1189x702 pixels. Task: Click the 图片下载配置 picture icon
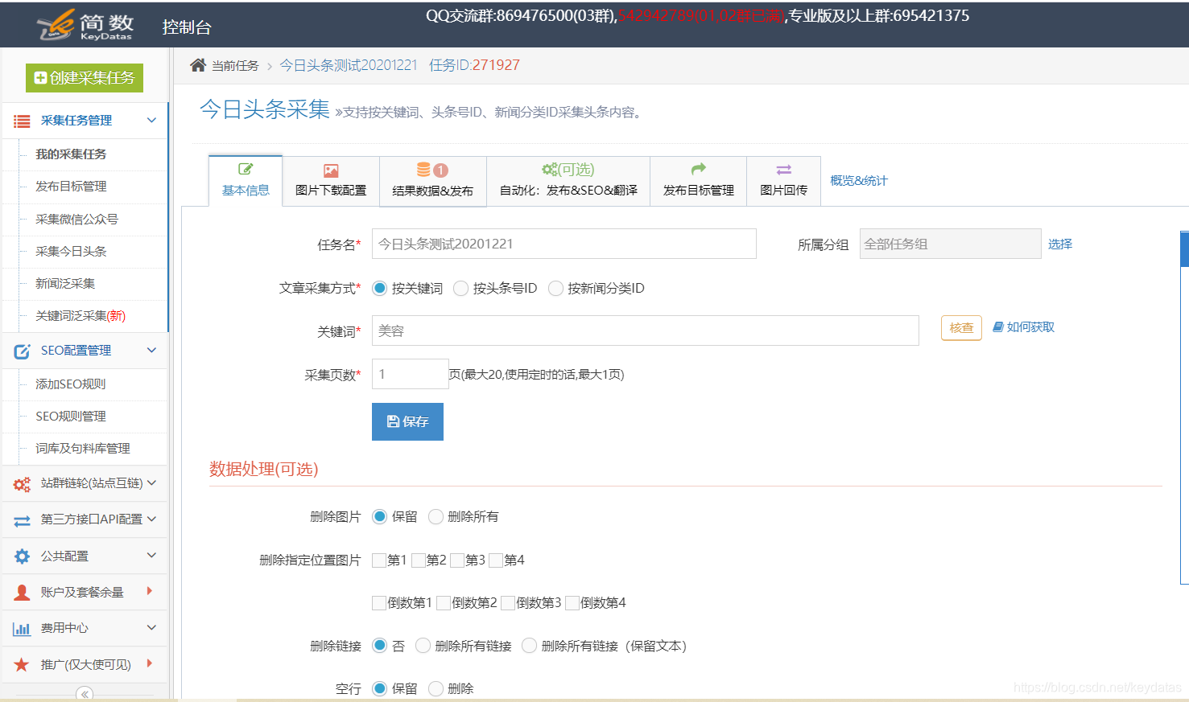331,170
